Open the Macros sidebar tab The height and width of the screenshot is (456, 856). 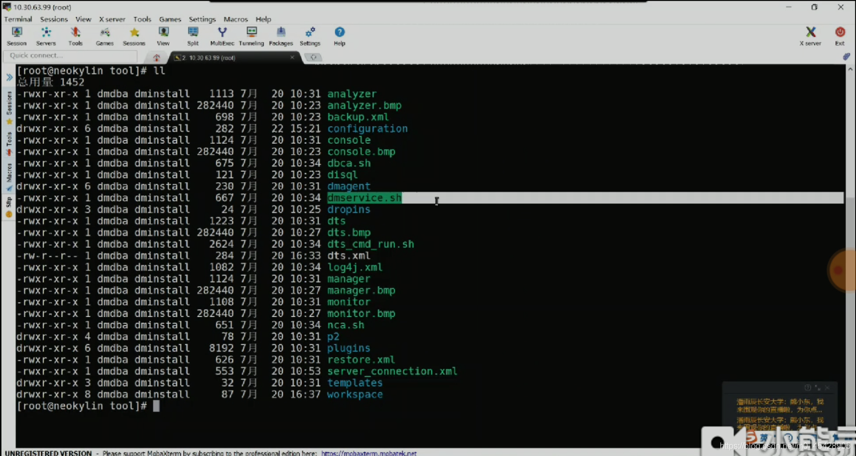(x=9, y=177)
